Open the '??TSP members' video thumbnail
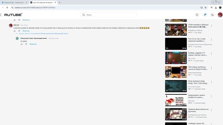Screen dimensions: 223x125 click(x=176, y=30)
